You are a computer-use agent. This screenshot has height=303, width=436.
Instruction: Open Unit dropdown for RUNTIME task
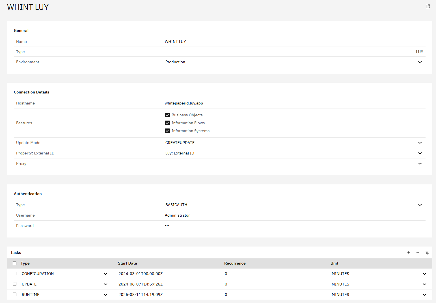coord(424,295)
